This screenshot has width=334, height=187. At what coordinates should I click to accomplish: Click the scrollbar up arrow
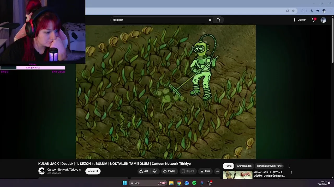[332, 17]
